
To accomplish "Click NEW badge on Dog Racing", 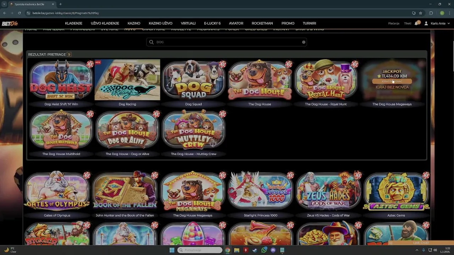I will point(98,62).
